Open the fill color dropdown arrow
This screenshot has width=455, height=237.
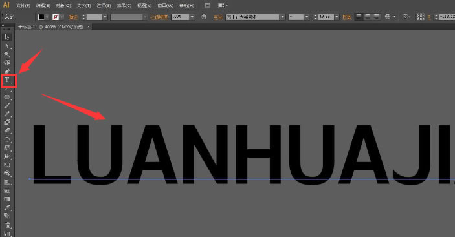click(47, 17)
